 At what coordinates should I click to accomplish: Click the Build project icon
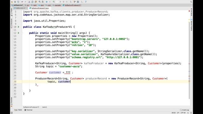point(54,2)
